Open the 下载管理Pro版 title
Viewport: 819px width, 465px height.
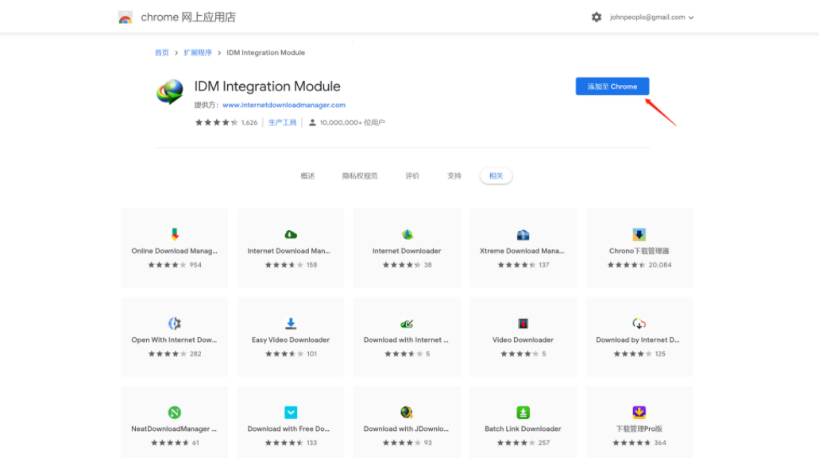[639, 429]
